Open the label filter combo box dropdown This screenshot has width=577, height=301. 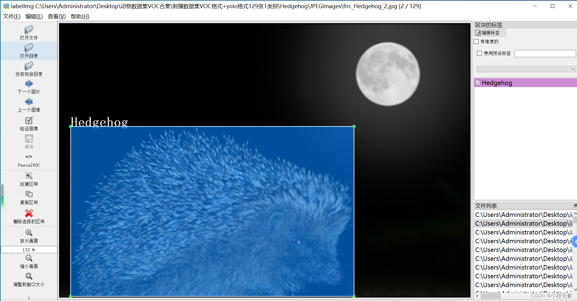526,69
